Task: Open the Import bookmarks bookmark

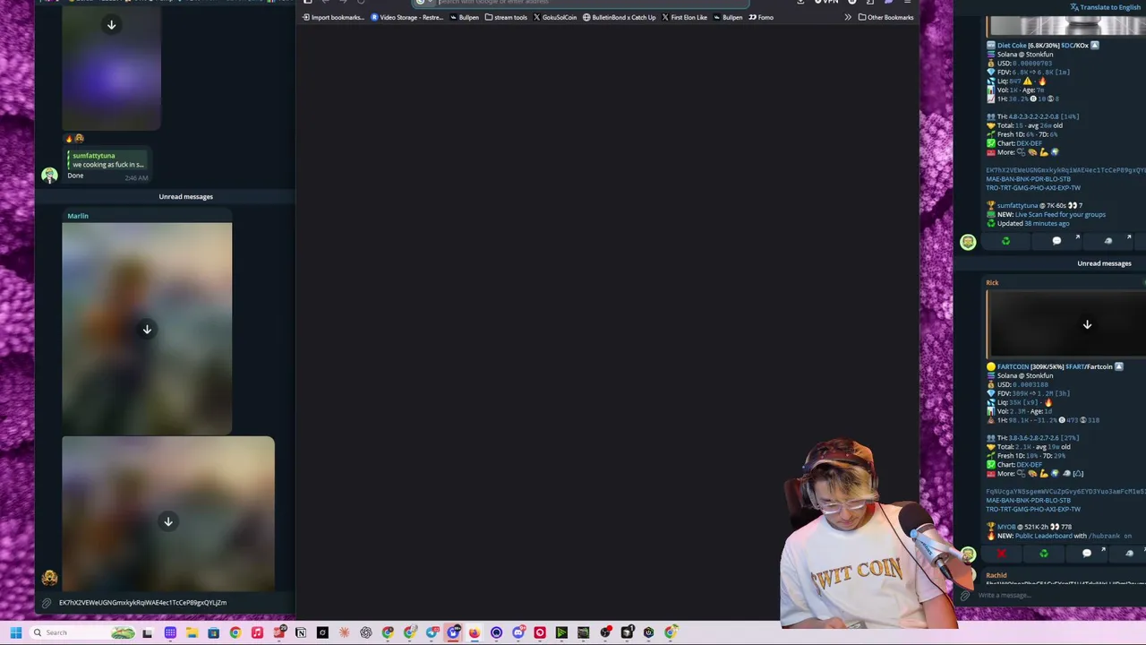Action: [333, 17]
